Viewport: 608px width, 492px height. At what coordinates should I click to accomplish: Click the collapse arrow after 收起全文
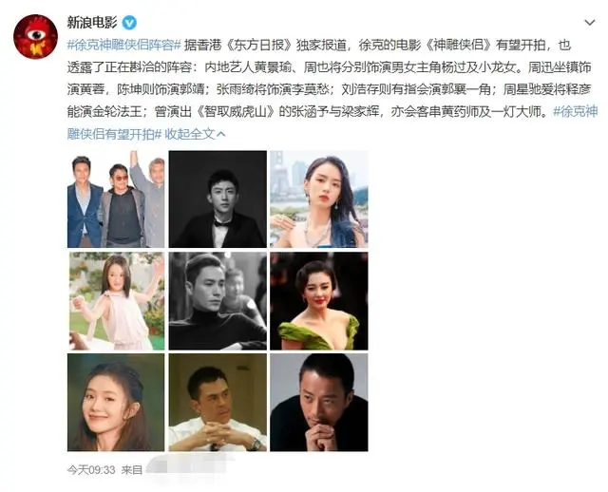click(x=221, y=135)
